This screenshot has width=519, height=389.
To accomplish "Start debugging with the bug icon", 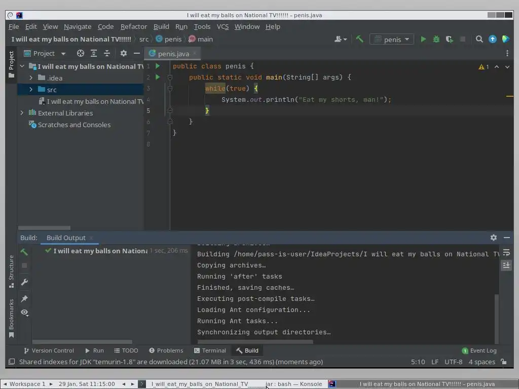I will 436,39.
